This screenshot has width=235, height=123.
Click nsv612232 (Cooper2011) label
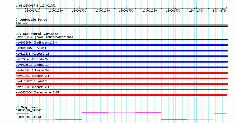[33, 76]
